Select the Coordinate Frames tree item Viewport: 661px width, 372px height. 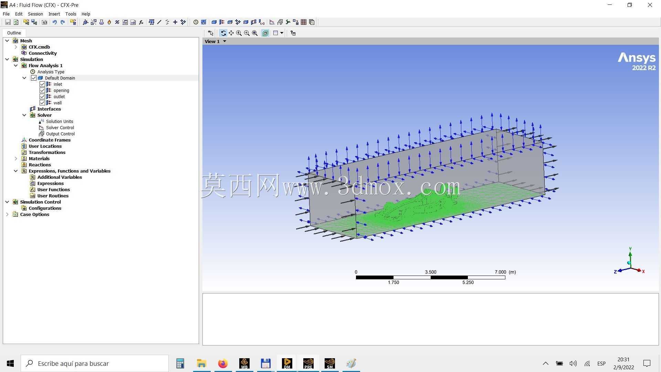click(50, 140)
